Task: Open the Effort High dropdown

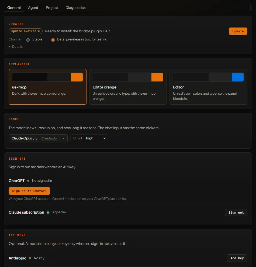Action: (89, 138)
